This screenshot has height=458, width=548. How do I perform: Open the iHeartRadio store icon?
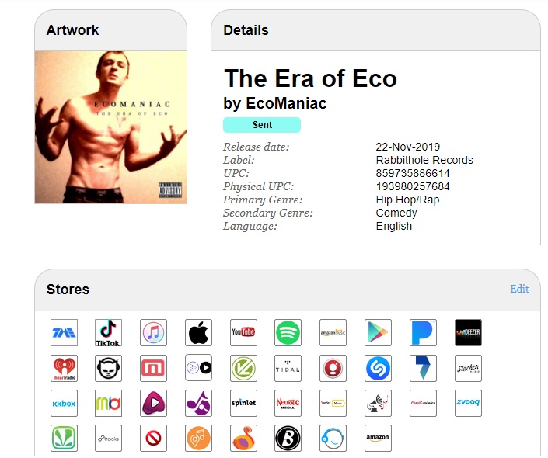[64, 368]
